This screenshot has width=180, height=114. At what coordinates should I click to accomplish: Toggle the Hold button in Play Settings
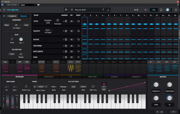point(73,87)
